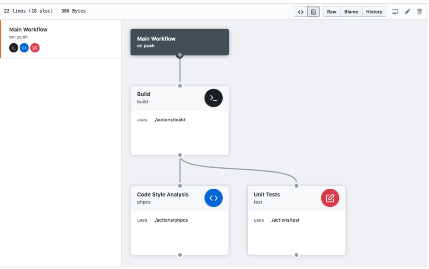The width and height of the screenshot is (429, 269).
Task: Click the blue code icon in the sidebar
Action: point(24,47)
